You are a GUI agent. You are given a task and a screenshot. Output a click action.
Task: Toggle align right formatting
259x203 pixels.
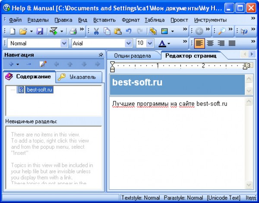(x=221, y=44)
